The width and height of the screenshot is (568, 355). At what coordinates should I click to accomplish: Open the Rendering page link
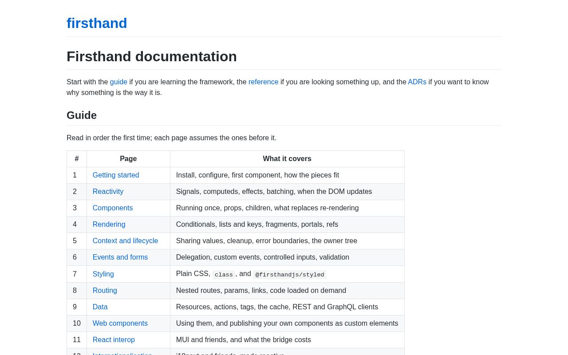click(109, 225)
